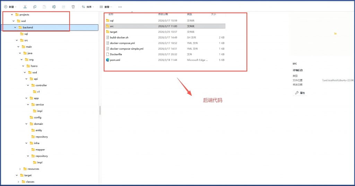Click the 属性 (Properties) button
This screenshot has width=355, height=186.
pyautogui.click(x=300, y=93)
